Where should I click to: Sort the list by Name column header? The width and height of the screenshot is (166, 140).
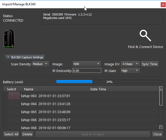tap(29, 89)
